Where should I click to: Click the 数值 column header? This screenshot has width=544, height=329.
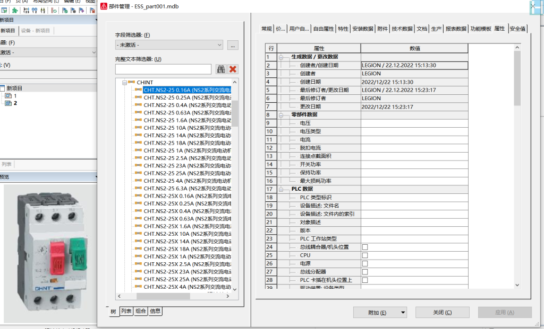pos(414,48)
